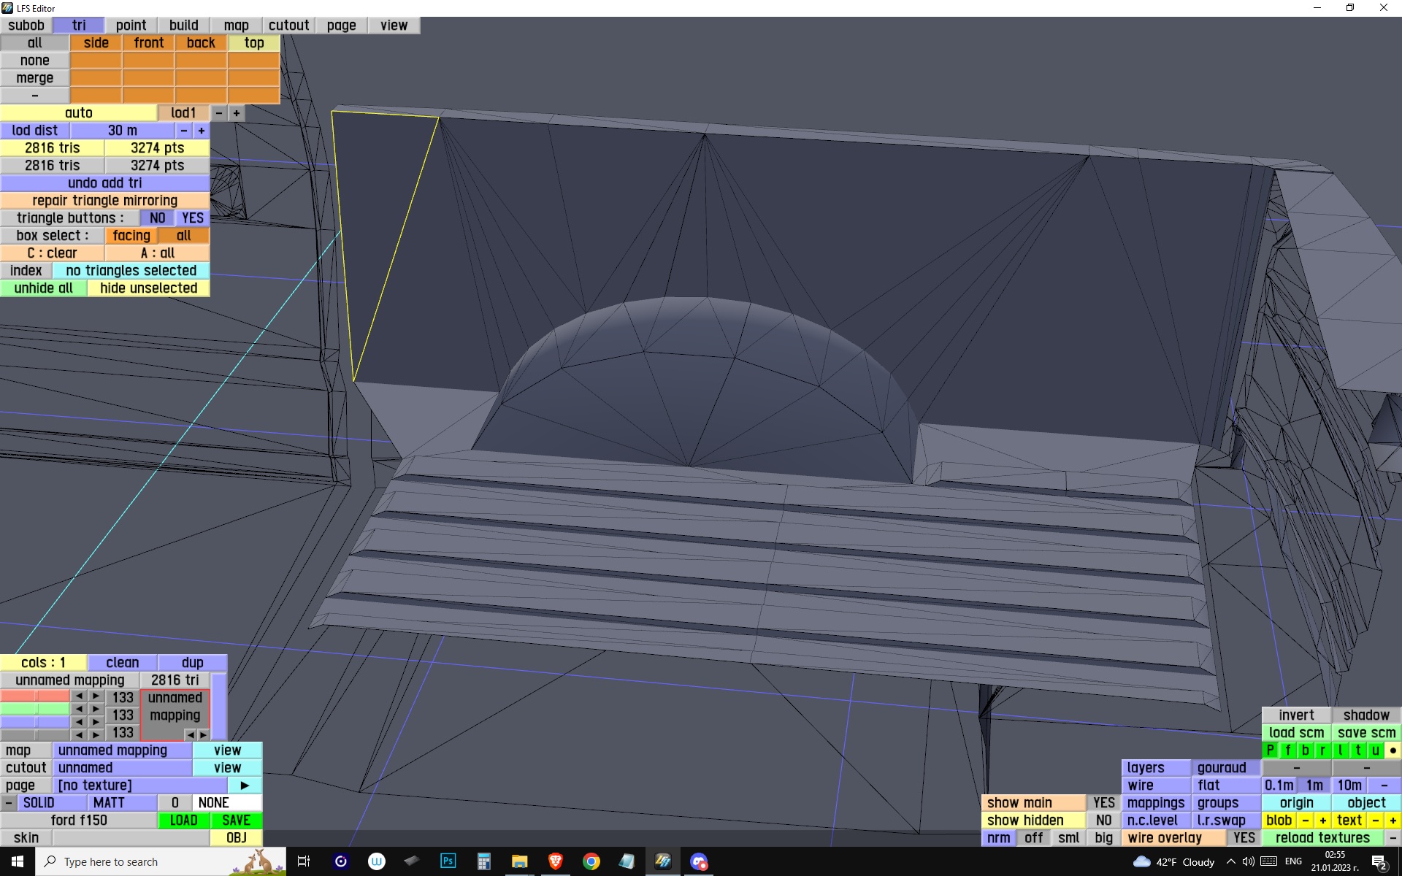Image resolution: width=1402 pixels, height=876 pixels.
Task: Increase blob size with plus
Action: coord(1322,820)
